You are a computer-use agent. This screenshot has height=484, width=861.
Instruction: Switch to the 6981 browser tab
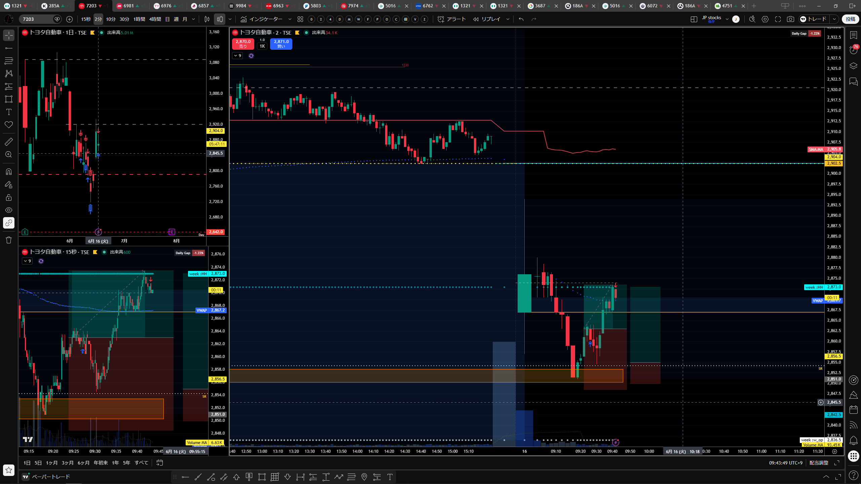(128, 6)
